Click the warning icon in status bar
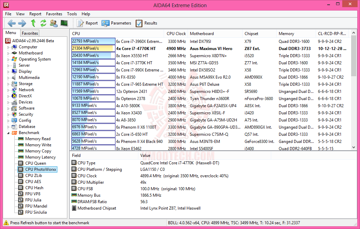The height and width of the screenshot is (229, 360). click(x=6, y=223)
